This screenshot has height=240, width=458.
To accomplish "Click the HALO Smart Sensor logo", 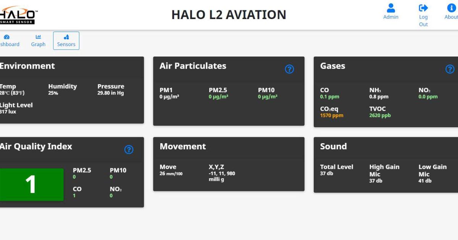I will coord(17,13).
